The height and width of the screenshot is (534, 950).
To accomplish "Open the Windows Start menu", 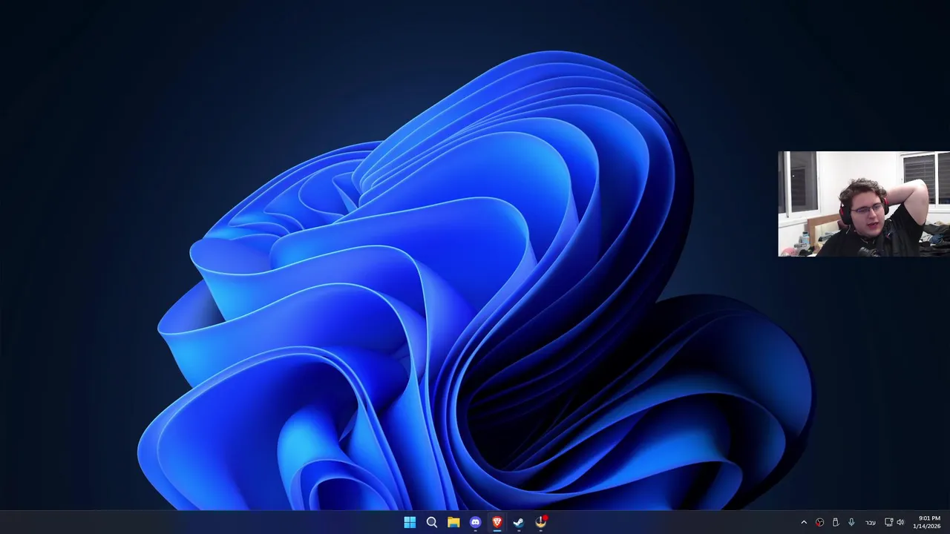I will tap(410, 523).
